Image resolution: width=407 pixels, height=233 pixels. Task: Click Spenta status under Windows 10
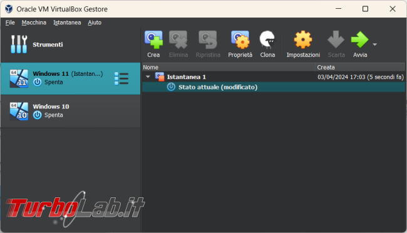click(53, 115)
